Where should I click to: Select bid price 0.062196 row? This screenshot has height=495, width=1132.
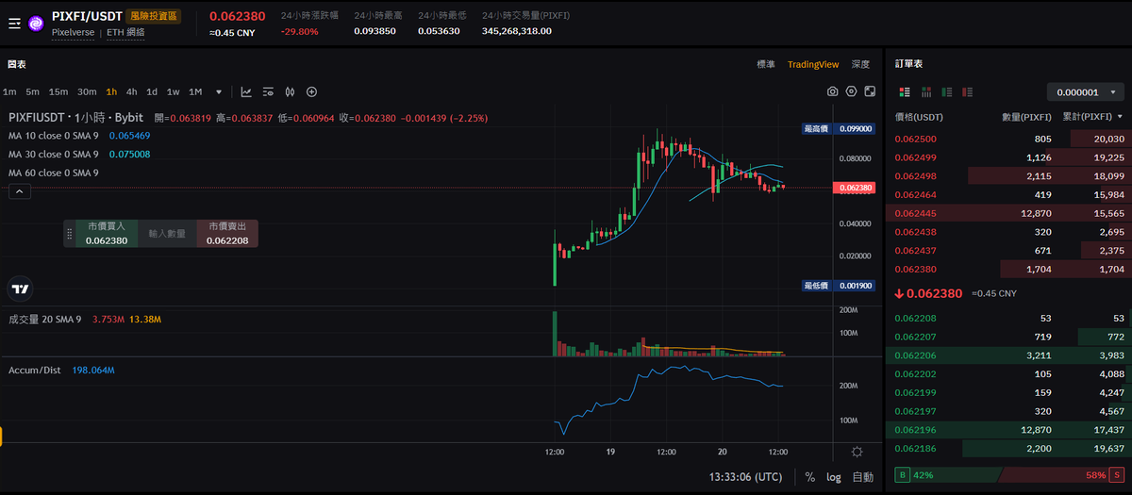1008,430
